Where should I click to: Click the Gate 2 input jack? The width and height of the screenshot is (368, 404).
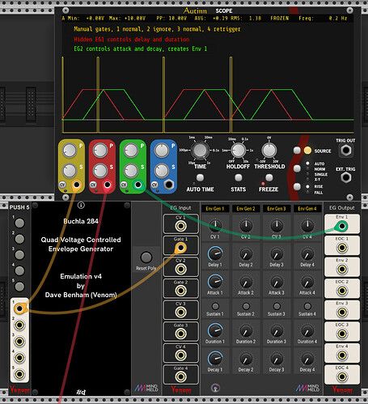(x=180, y=291)
